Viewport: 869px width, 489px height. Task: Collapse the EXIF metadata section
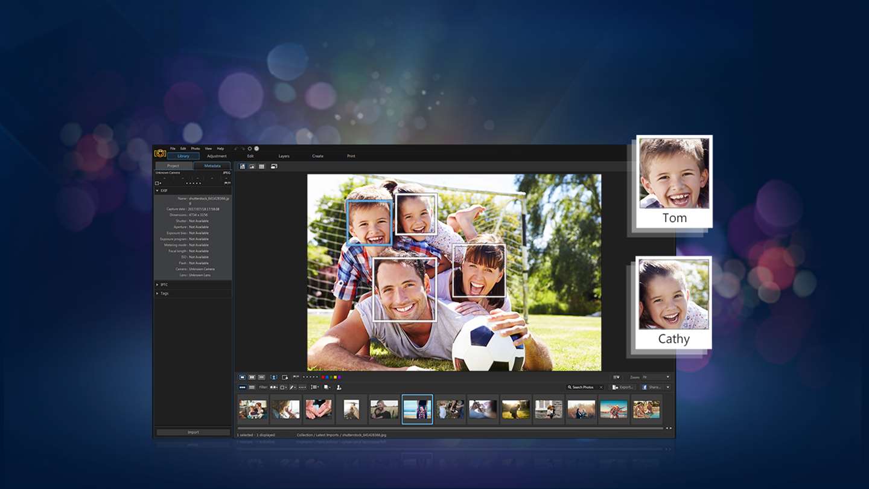(x=158, y=191)
